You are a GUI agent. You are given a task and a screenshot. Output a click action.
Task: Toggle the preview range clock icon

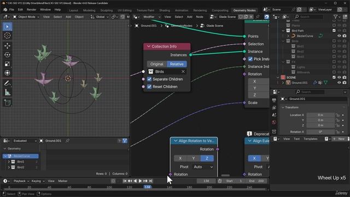[x=220, y=181]
